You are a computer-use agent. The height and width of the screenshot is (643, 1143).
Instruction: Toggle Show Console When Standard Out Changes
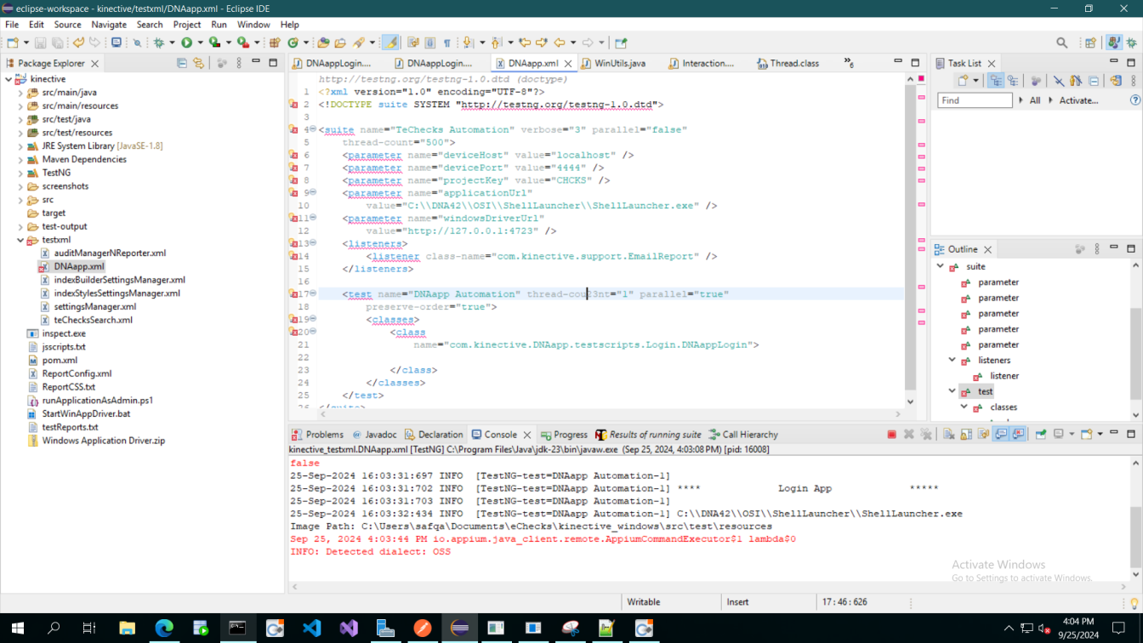(1001, 435)
